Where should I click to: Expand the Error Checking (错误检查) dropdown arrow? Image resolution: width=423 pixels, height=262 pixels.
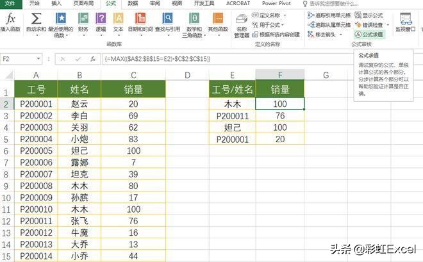[388, 25]
